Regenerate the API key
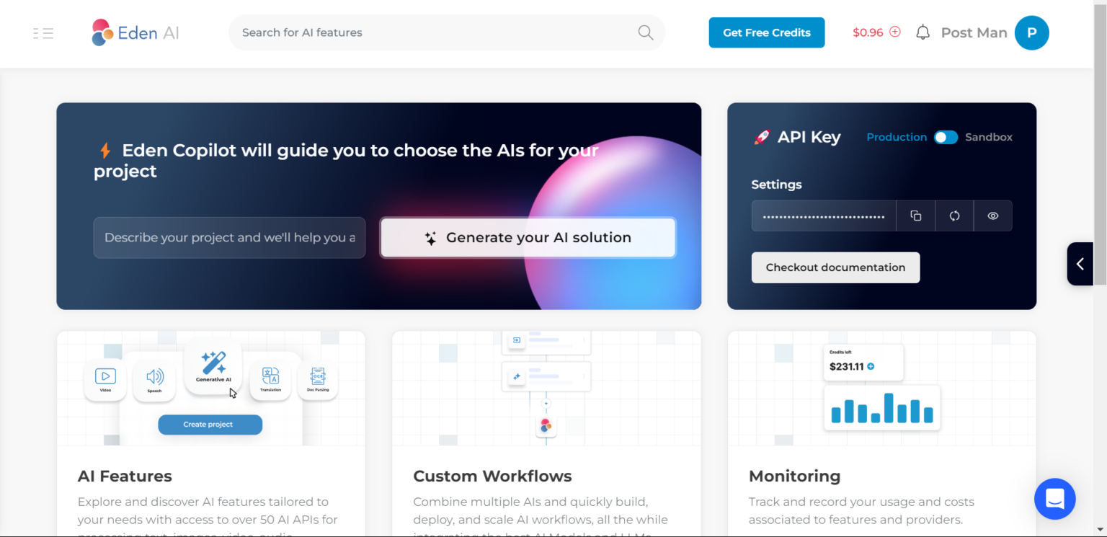1107x537 pixels. (954, 216)
